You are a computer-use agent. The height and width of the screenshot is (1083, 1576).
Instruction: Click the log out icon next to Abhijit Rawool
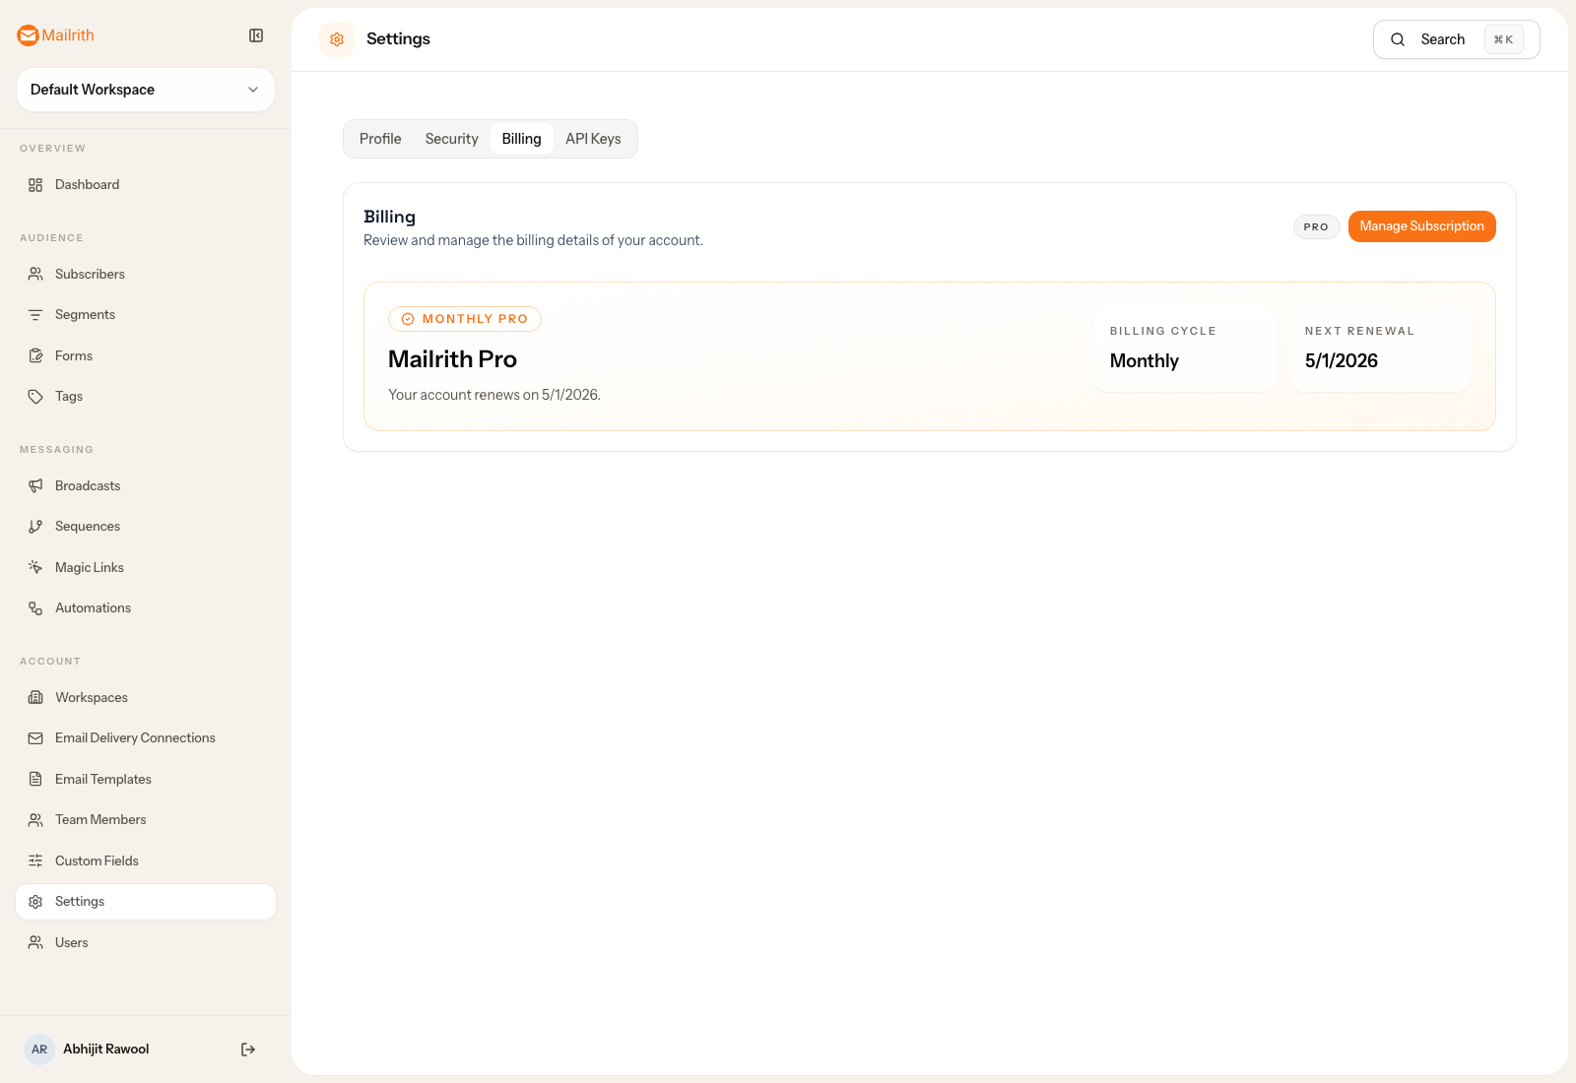(247, 1049)
